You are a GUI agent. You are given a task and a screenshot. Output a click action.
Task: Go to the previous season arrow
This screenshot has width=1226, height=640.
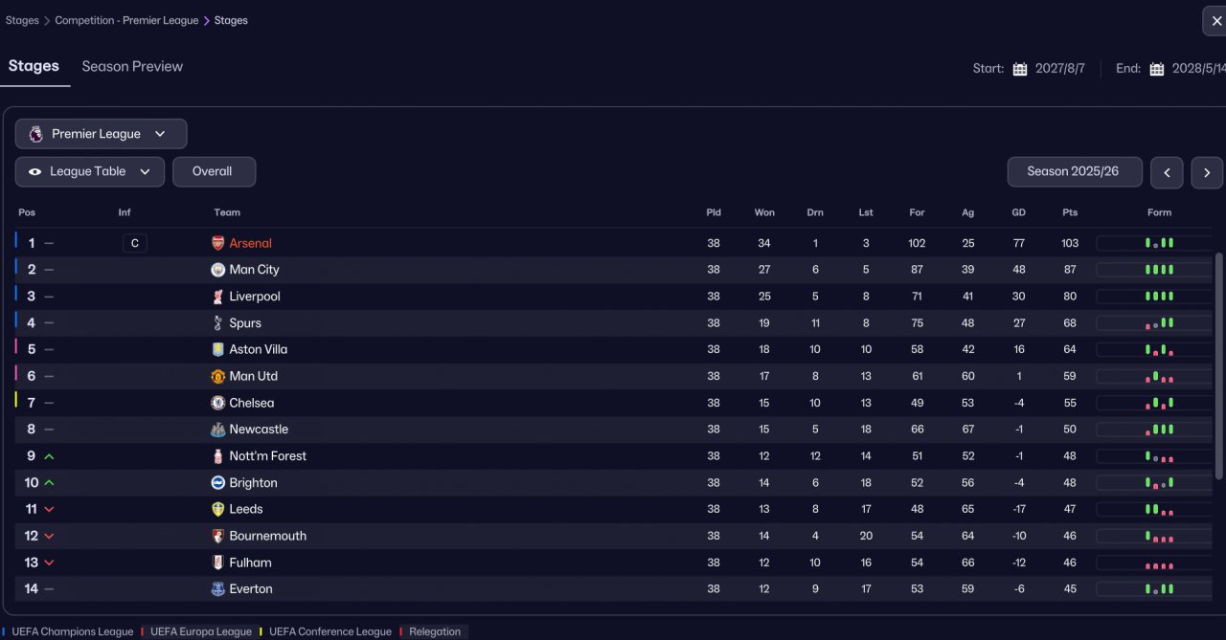point(1167,172)
